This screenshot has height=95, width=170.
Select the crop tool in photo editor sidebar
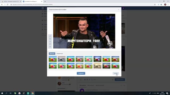[50, 39]
